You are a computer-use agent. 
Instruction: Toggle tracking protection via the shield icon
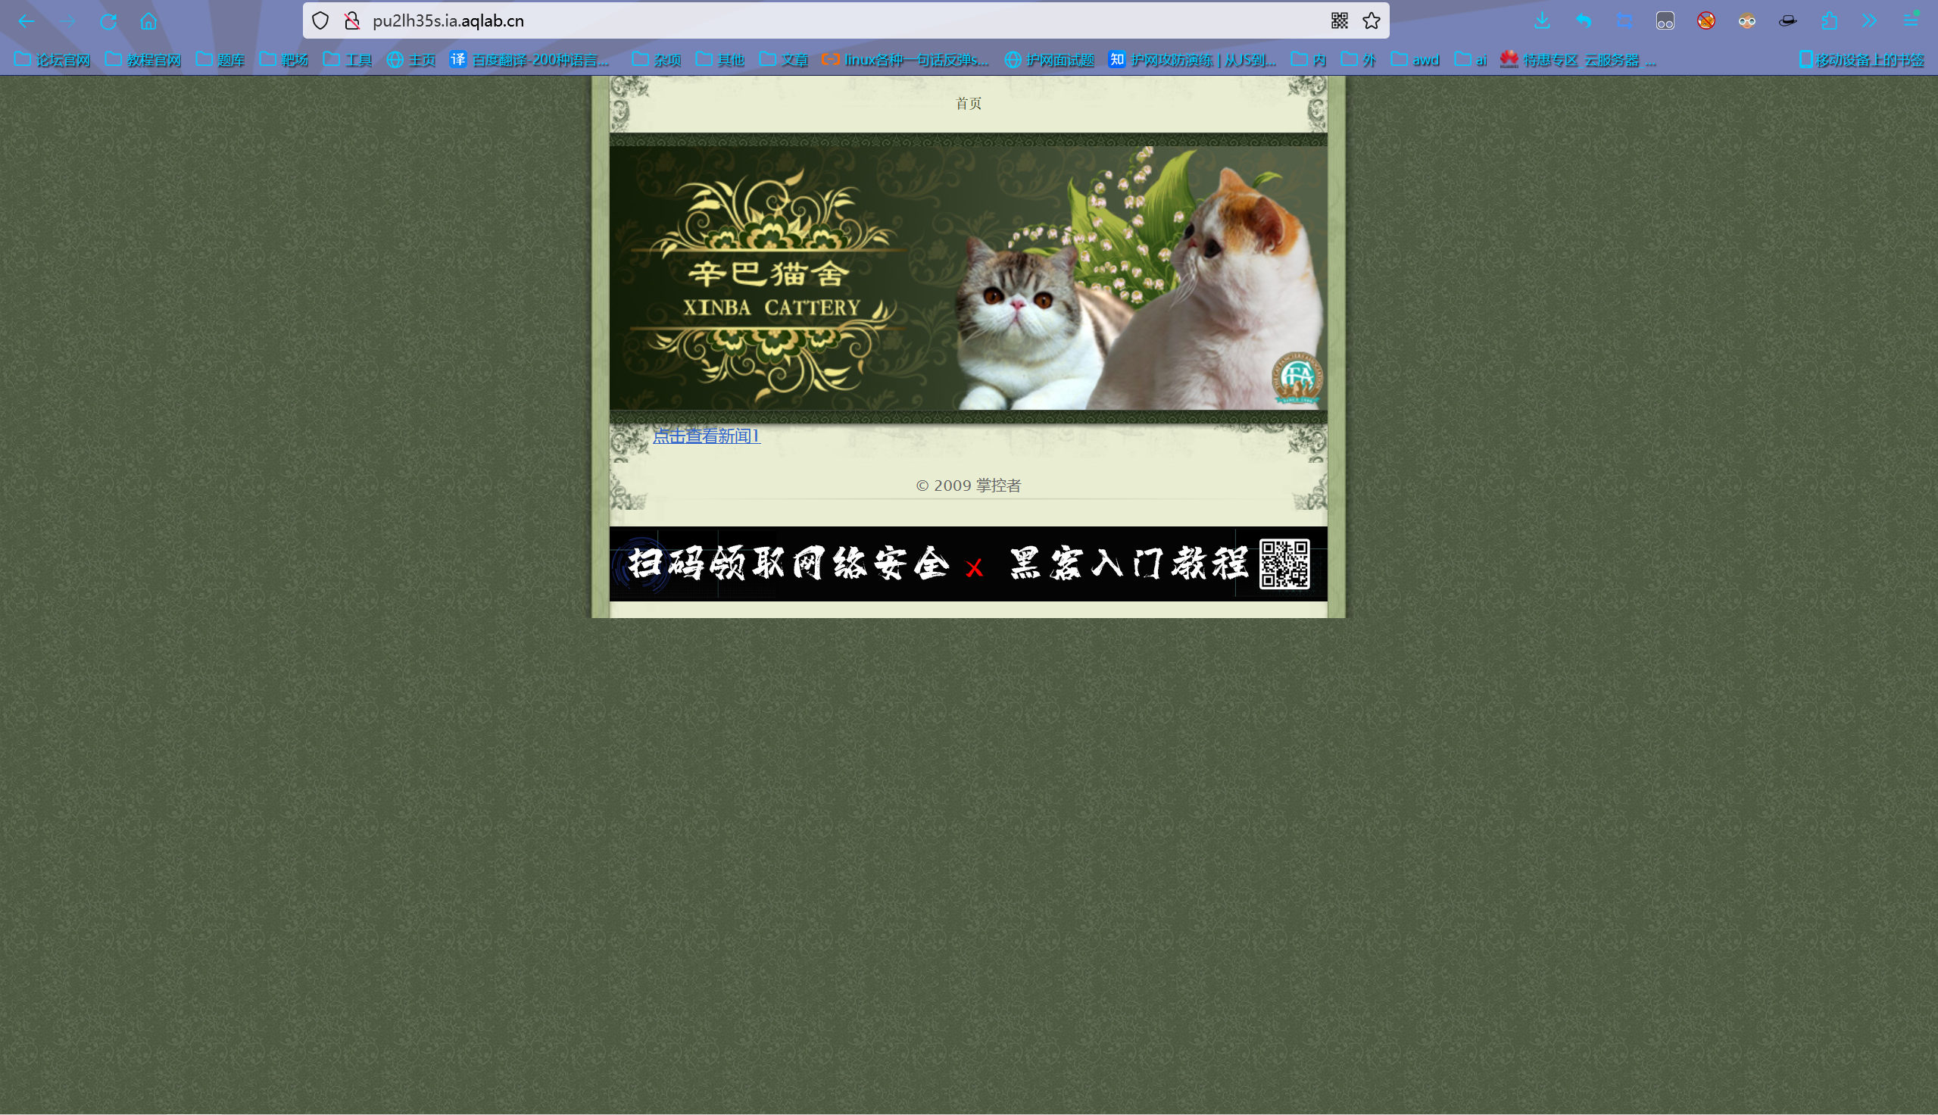[x=320, y=20]
